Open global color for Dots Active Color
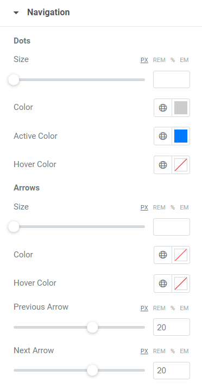The height and width of the screenshot is (388, 202). (x=163, y=136)
